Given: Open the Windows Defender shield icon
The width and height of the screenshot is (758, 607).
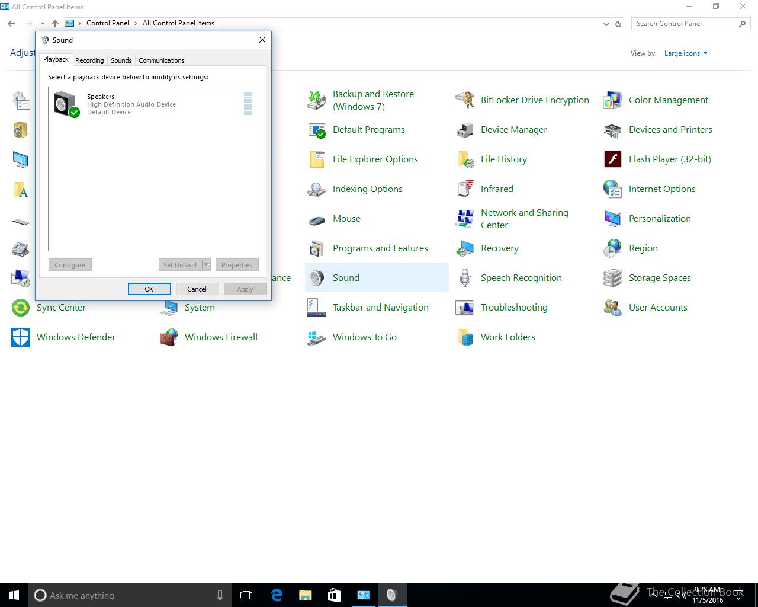Looking at the screenshot, I should [21, 337].
